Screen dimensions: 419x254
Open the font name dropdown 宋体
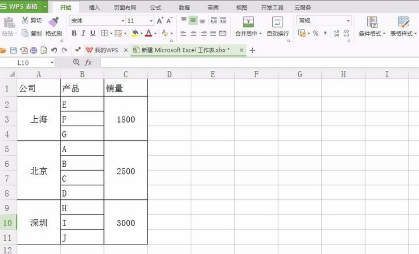click(123, 21)
